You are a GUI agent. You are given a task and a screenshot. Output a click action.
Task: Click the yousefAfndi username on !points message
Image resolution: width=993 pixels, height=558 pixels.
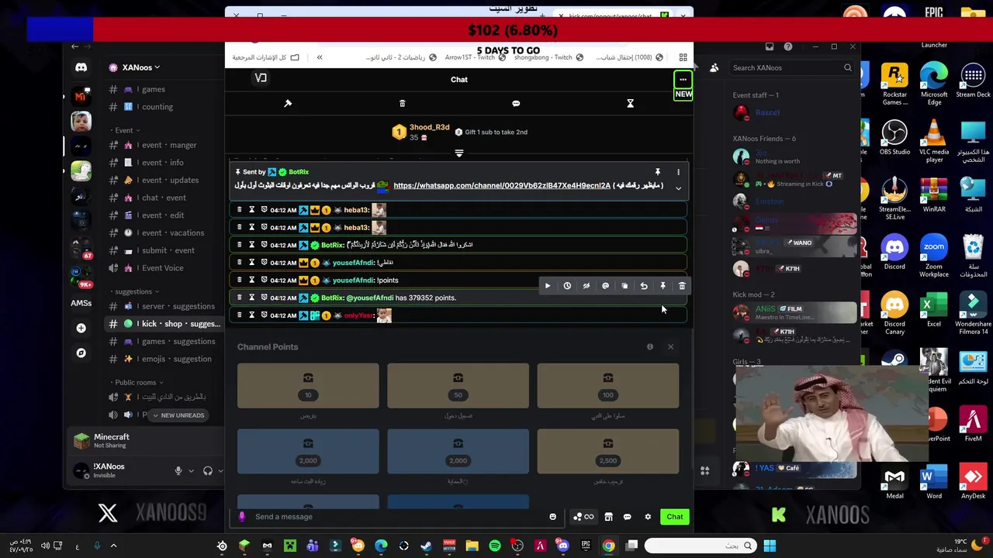[353, 281]
